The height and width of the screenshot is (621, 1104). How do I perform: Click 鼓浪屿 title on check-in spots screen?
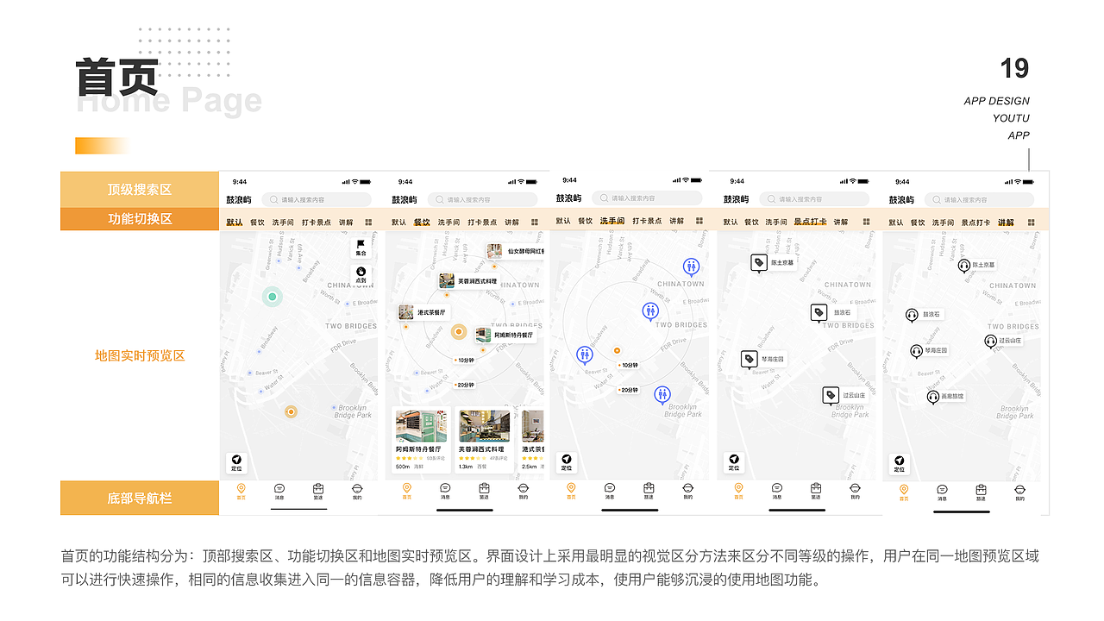pos(736,199)
